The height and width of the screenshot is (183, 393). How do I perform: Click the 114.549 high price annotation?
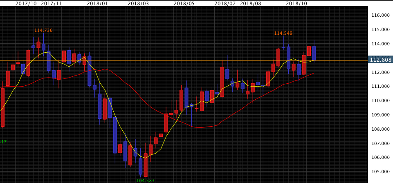pyautogui.click(x=283, y=33)
